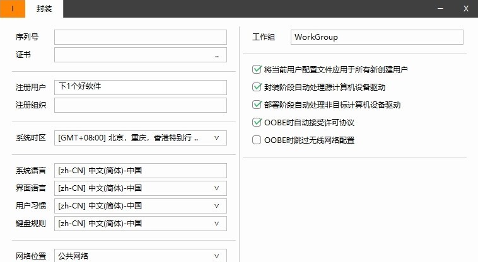Minimize the window

(x=440, y=9)
